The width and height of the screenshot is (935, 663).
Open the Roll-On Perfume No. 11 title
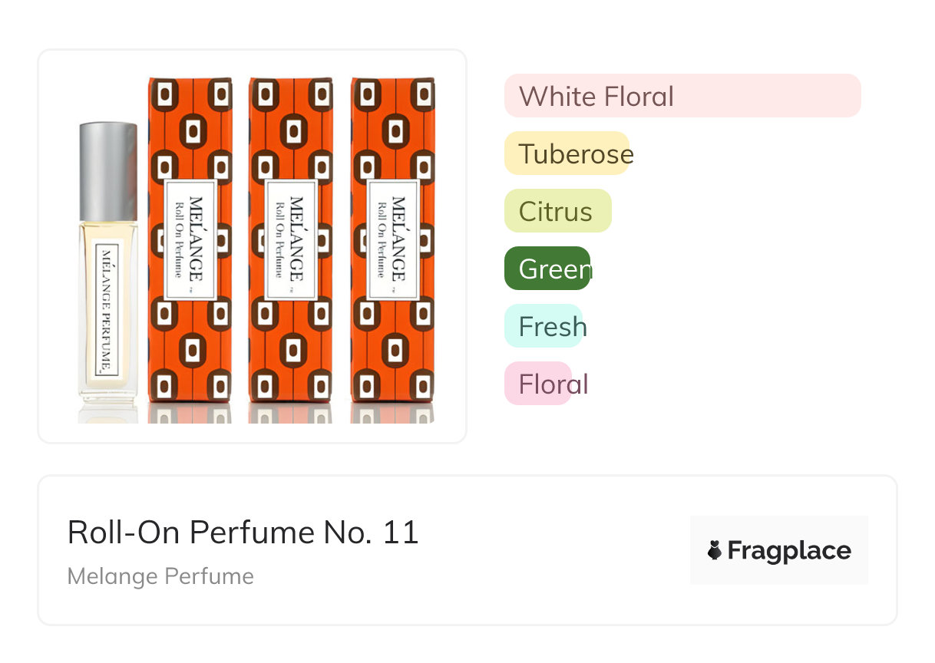pyautogui.click(x=243, y=532)
